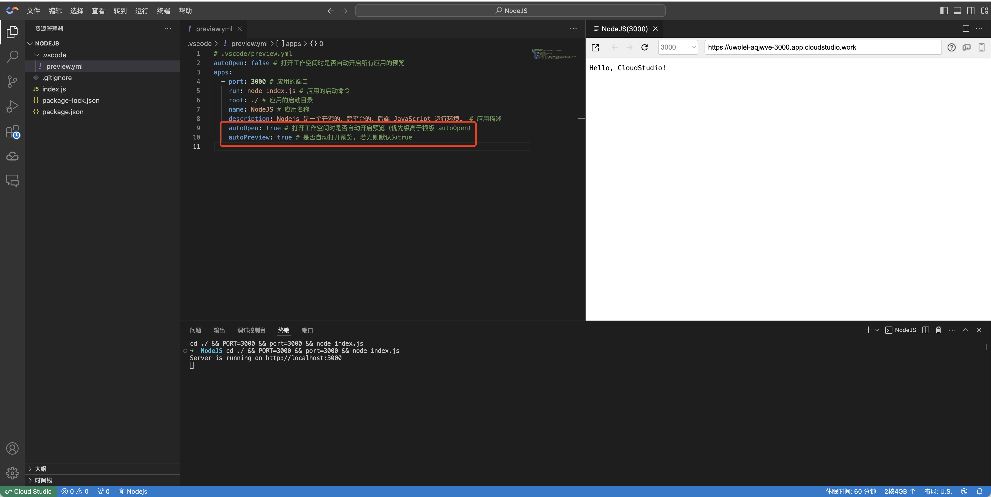Toggle bottom panel visibility in title bar
Screen dimensions: 991x497
click(957, 10)
